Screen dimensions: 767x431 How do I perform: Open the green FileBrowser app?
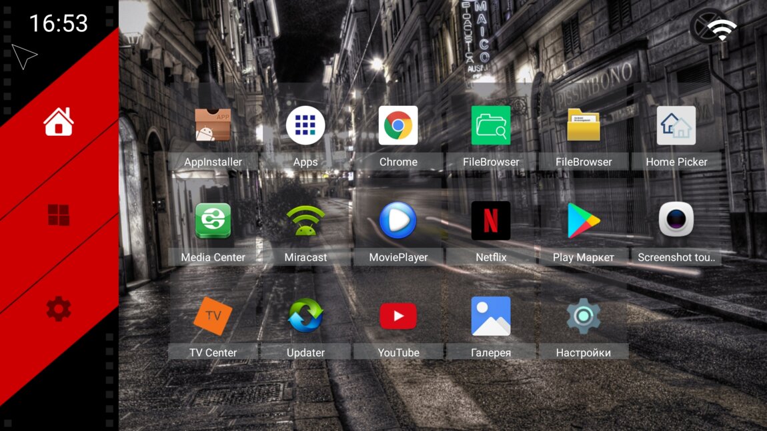(x=491, y=126)
